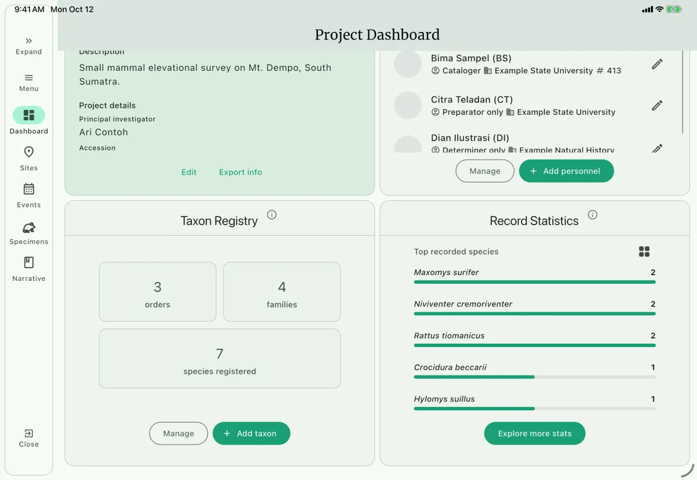Click Rattus tiomanicus species name
697x480 pixels.
pos(449,335)
